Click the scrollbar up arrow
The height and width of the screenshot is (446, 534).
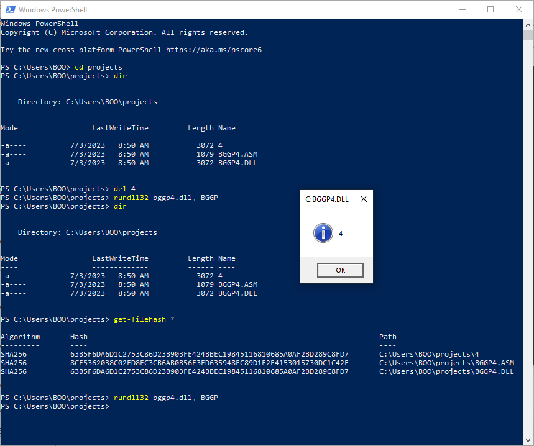[528, 25]
